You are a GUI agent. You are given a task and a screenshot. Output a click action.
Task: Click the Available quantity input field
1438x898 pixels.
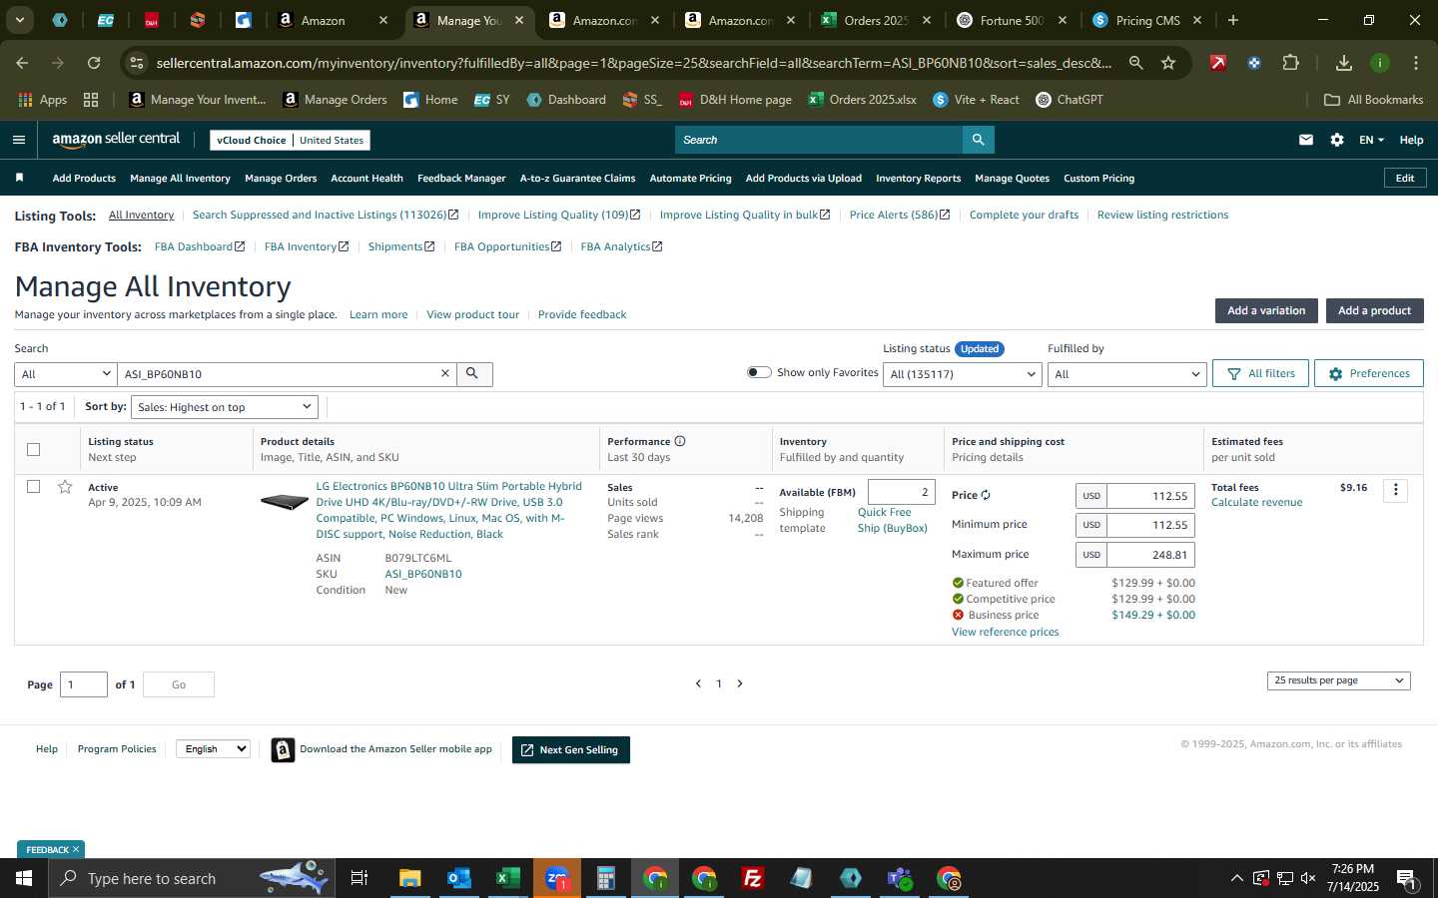(x=901, y=492)
